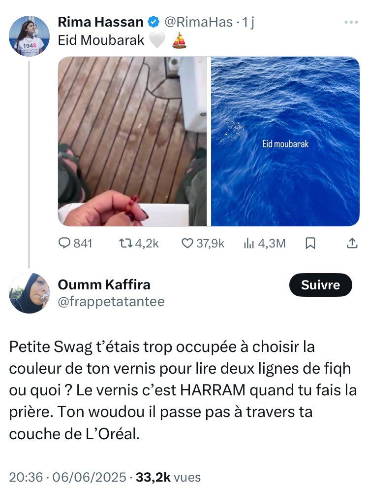Open the @frappetatantee handle link
Screen dimensions: 369x491
pos(111,302)
